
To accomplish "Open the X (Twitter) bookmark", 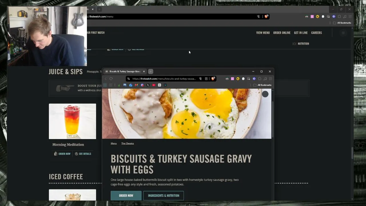I will pyautogui.click(x=148, y=85).
